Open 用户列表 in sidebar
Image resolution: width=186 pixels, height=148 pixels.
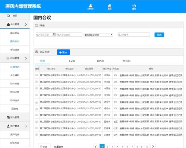pos(15,135)
